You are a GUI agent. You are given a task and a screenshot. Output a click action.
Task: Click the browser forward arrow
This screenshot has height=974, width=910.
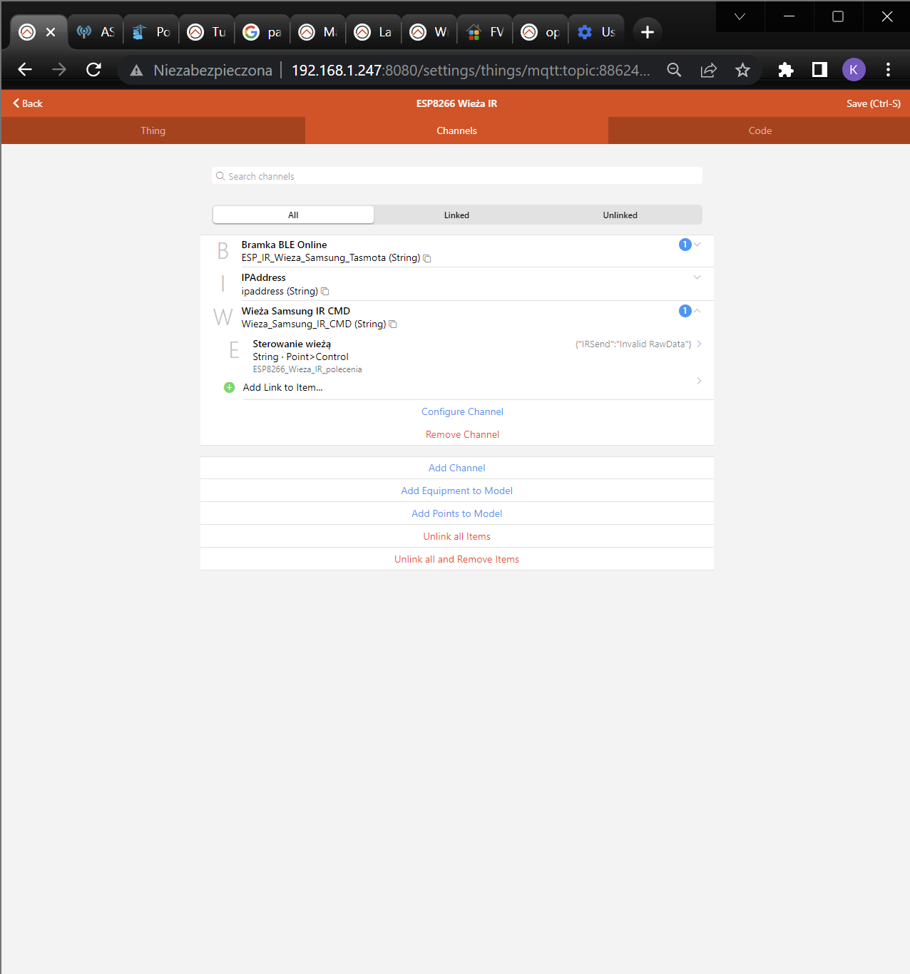click(x=59, y=70)
